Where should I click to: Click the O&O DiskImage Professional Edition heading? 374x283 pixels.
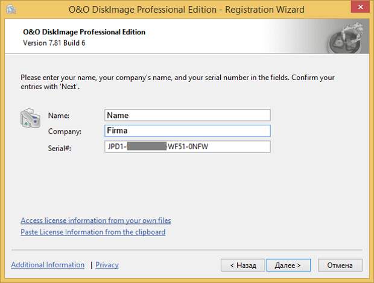pyautogui.click(x=84, y=32)
